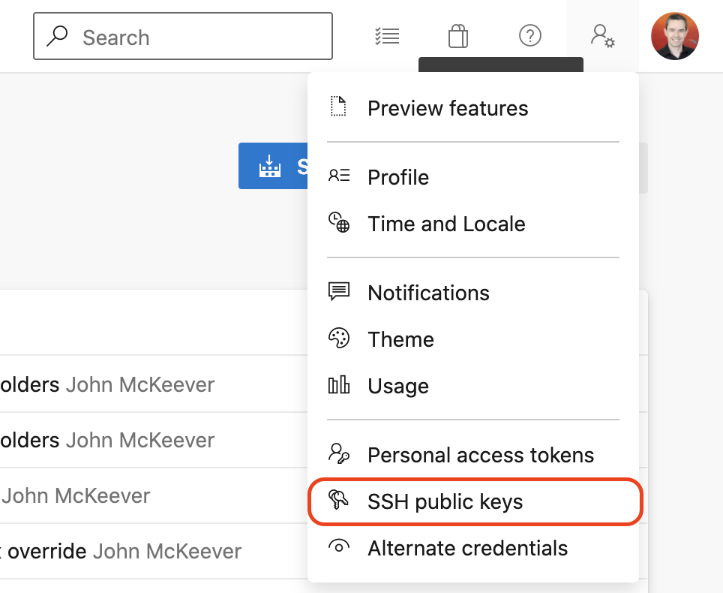
Task: Choose Theme from the settings menu
Action: click(400, 339)
